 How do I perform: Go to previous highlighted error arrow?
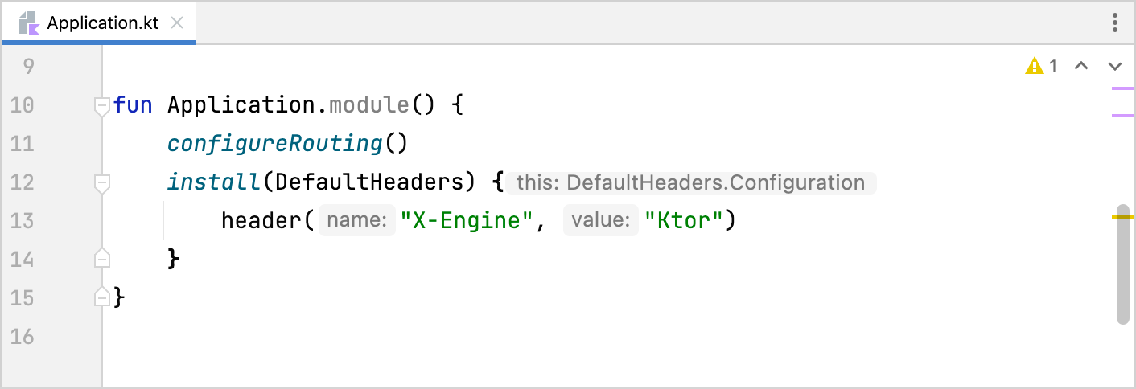click(1081, 67)
